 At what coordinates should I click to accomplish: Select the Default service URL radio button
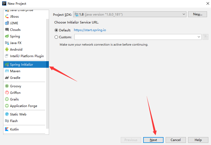click(x=56, y=30)
